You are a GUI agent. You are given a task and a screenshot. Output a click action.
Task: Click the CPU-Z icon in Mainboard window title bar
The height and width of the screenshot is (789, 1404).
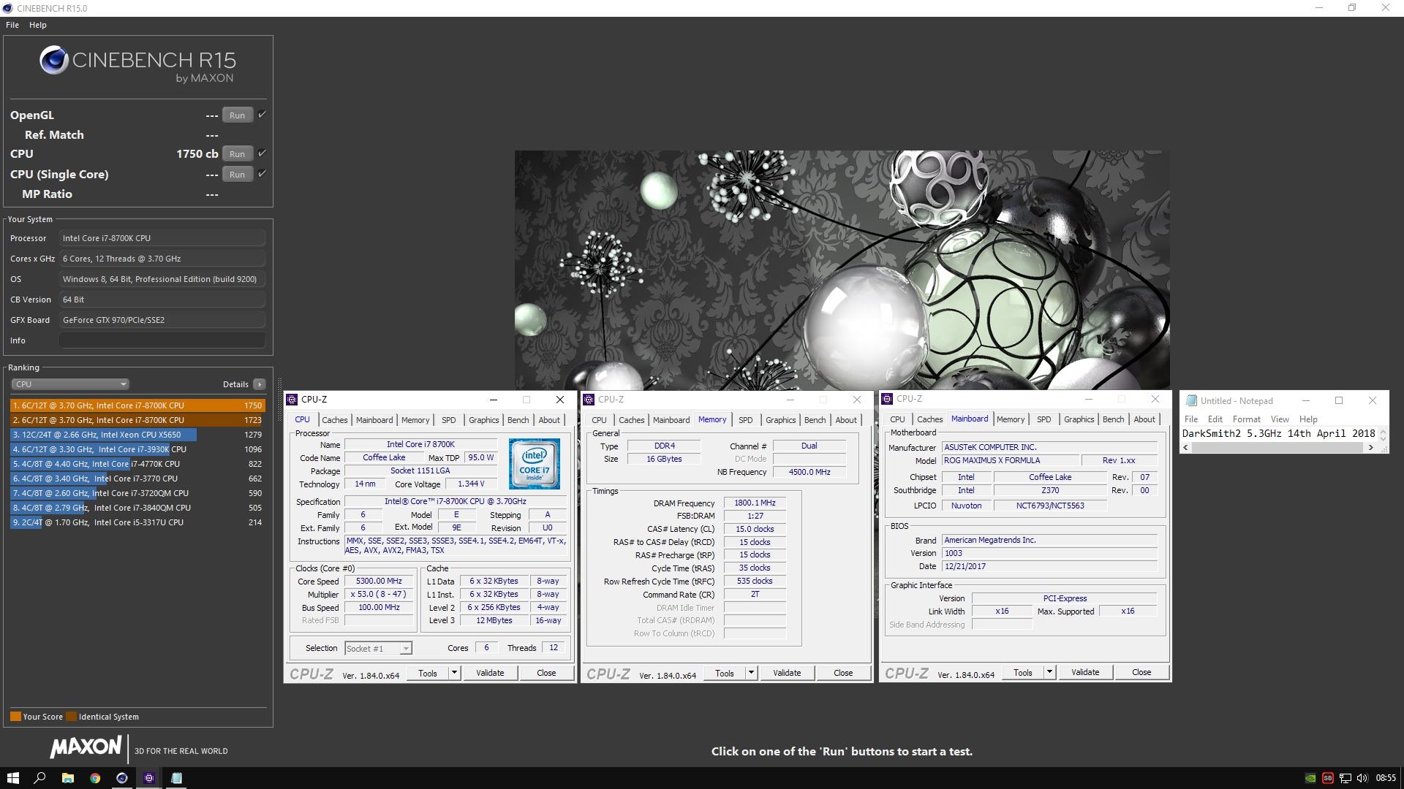(x=887, y=399)
